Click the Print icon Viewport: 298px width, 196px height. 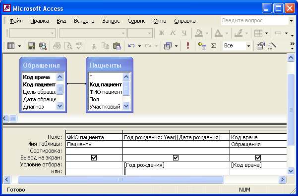[57, 46]
